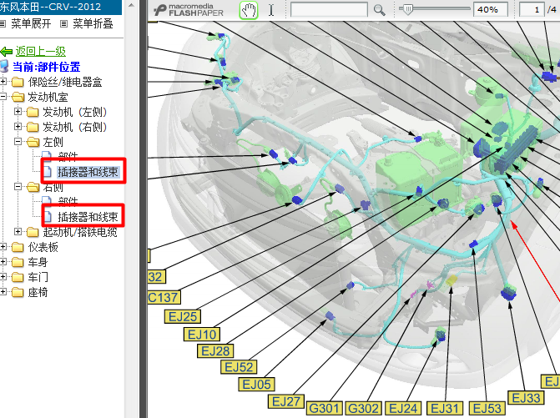Open 部件 page under 右侧
Viewport: 560px width, 418px height.
point(68,200)
